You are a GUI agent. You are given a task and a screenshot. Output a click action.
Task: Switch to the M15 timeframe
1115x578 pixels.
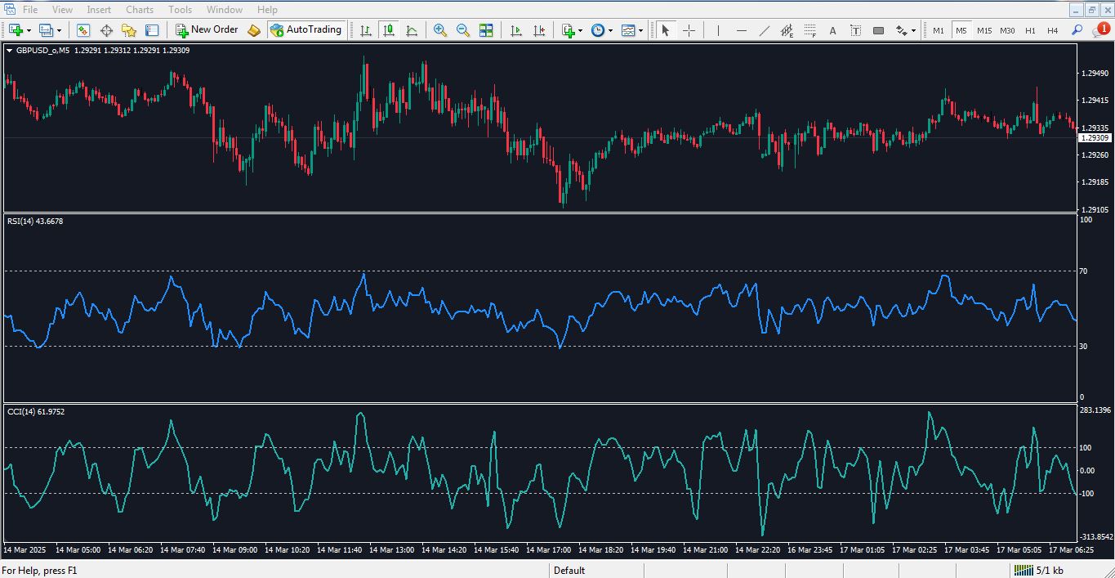[x=983, y=30]
